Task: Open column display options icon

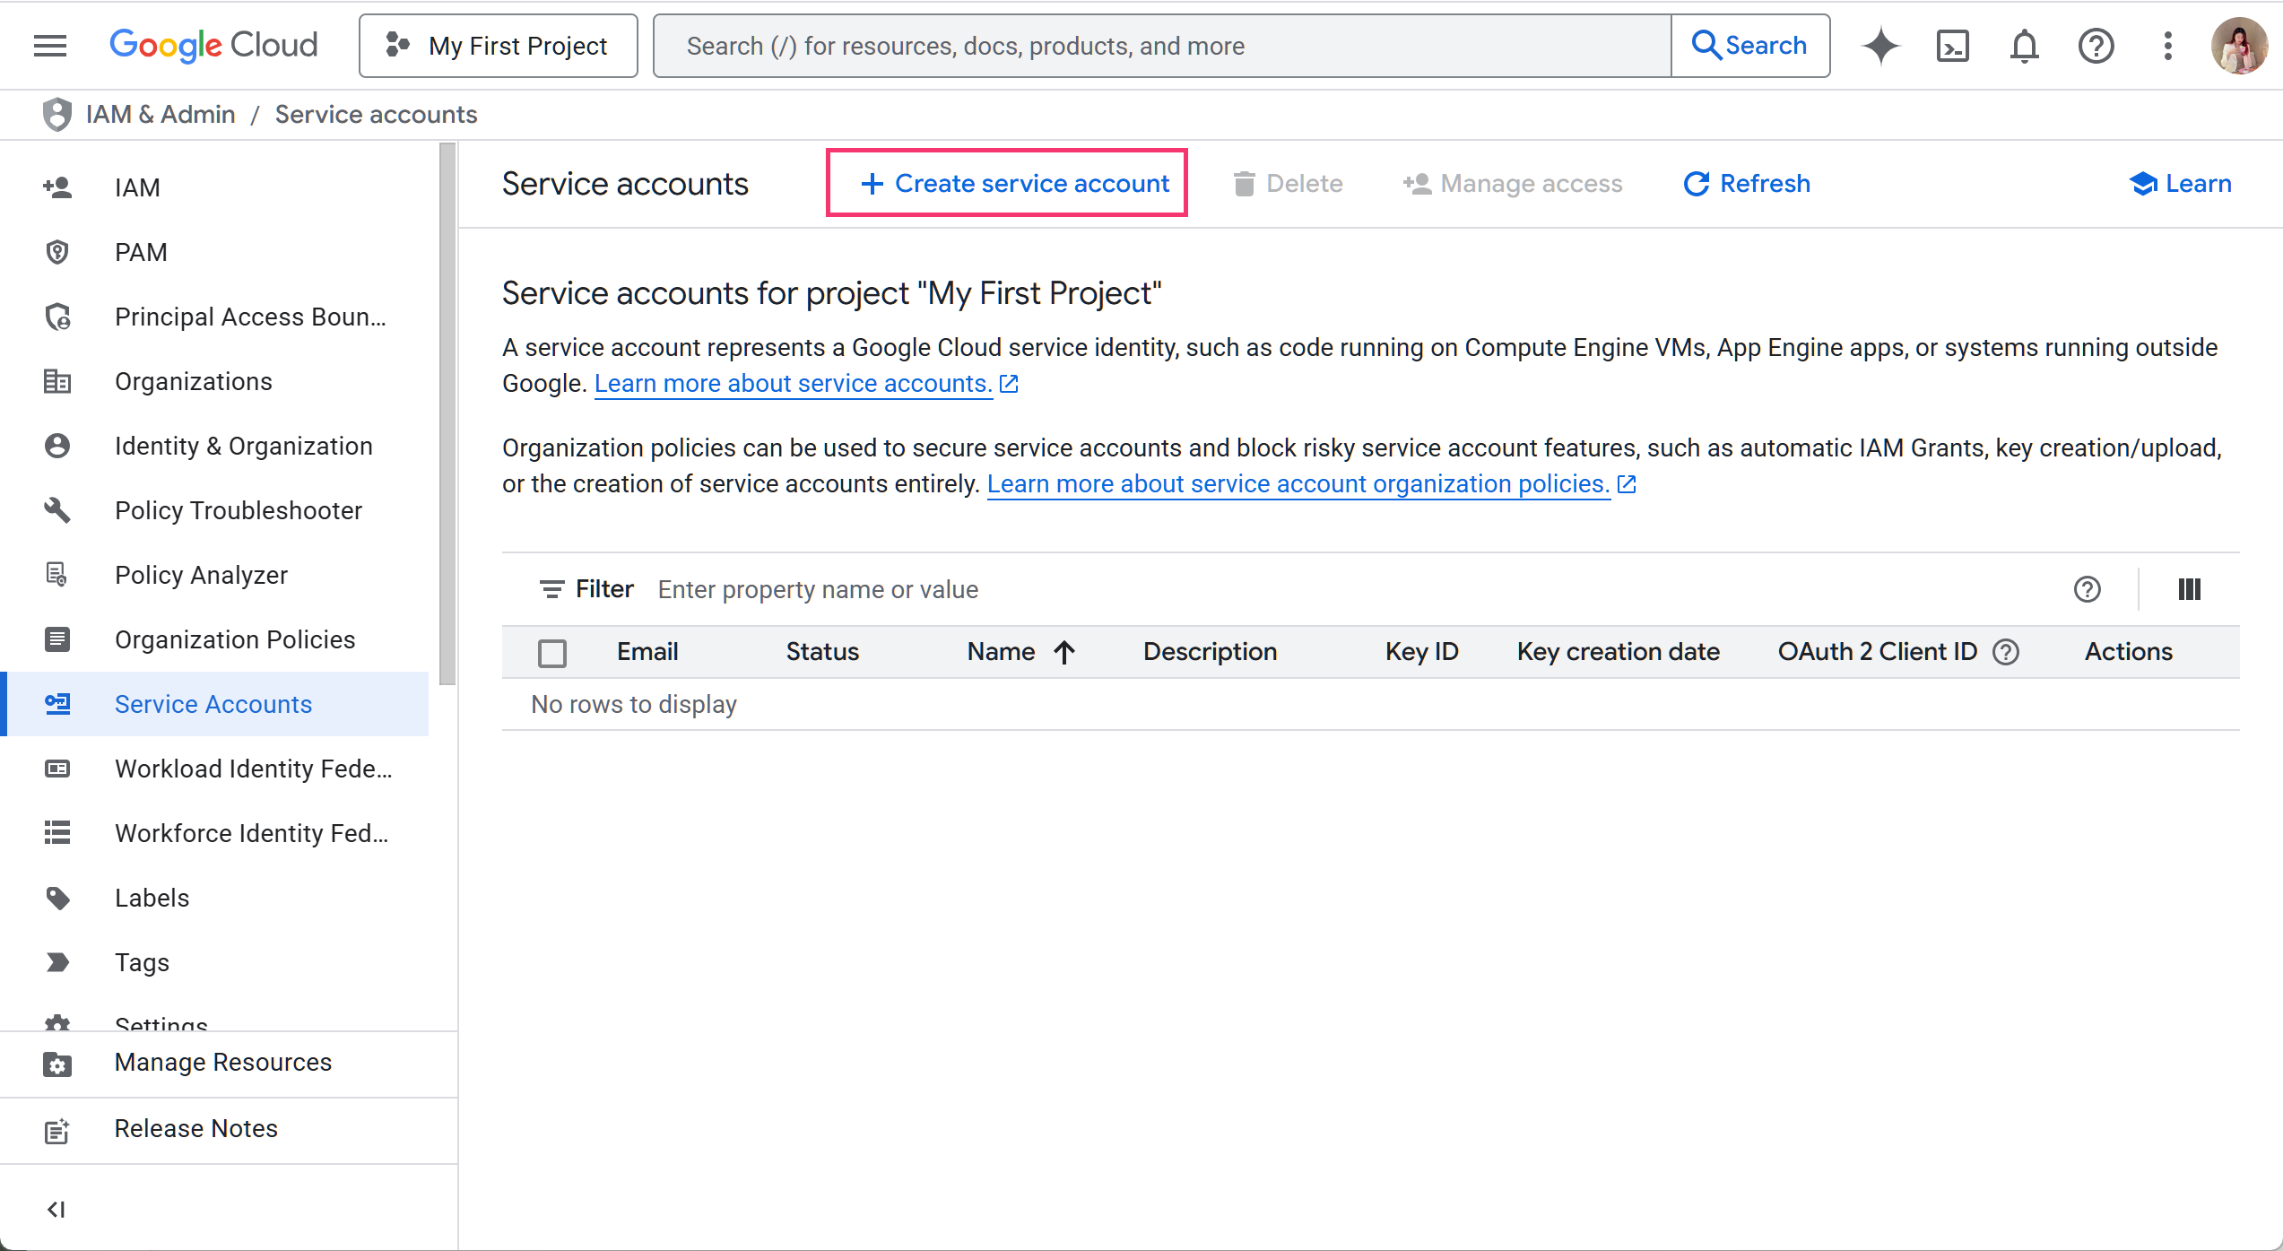Action: point(2189,589)
